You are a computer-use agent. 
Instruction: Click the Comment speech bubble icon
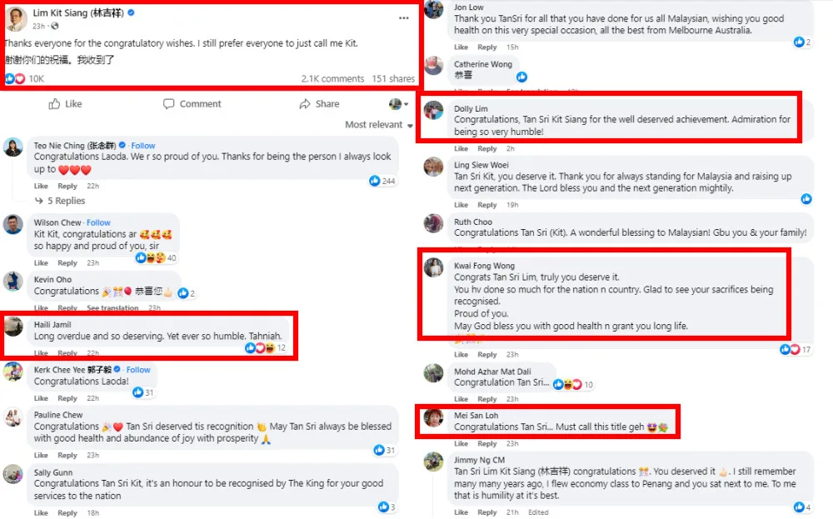pyautogui.click(x=169, y=104)
